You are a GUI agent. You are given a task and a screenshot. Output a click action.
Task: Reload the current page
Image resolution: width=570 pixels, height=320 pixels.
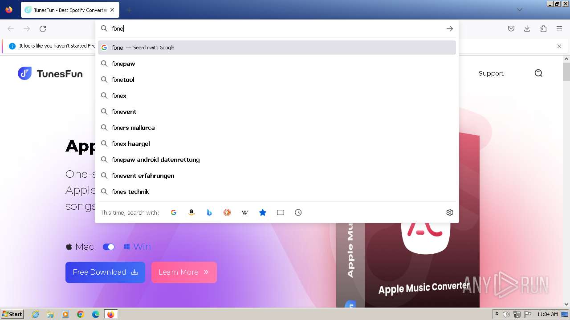[43, 28]
